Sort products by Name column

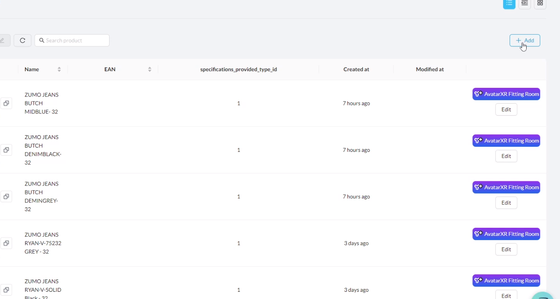tap(59, 70)
